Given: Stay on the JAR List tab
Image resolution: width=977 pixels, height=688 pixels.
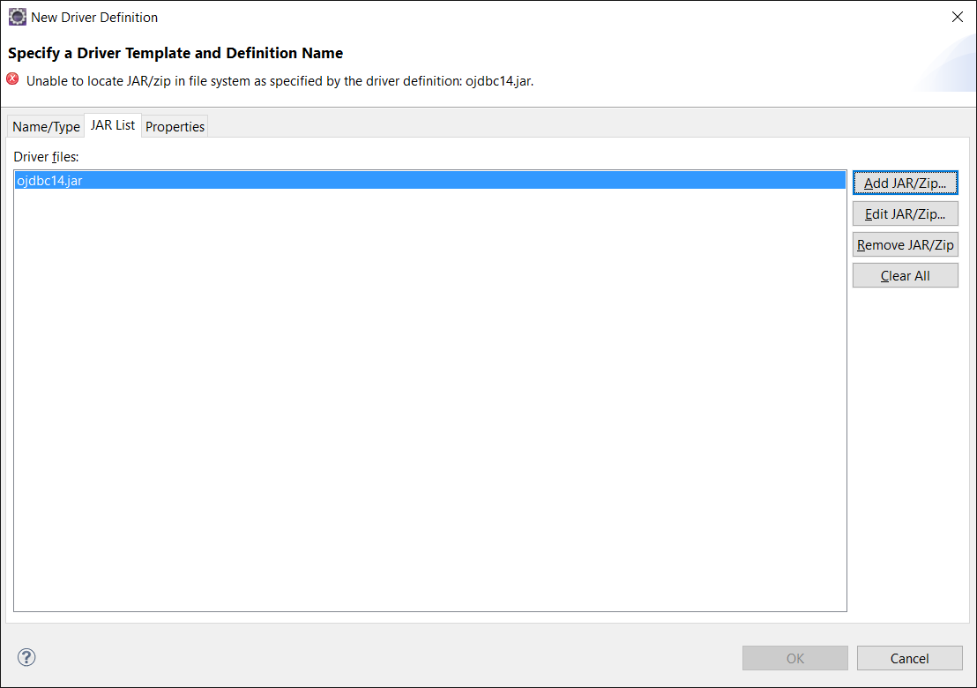Looking at the screenshot, I should click(113, 124).
